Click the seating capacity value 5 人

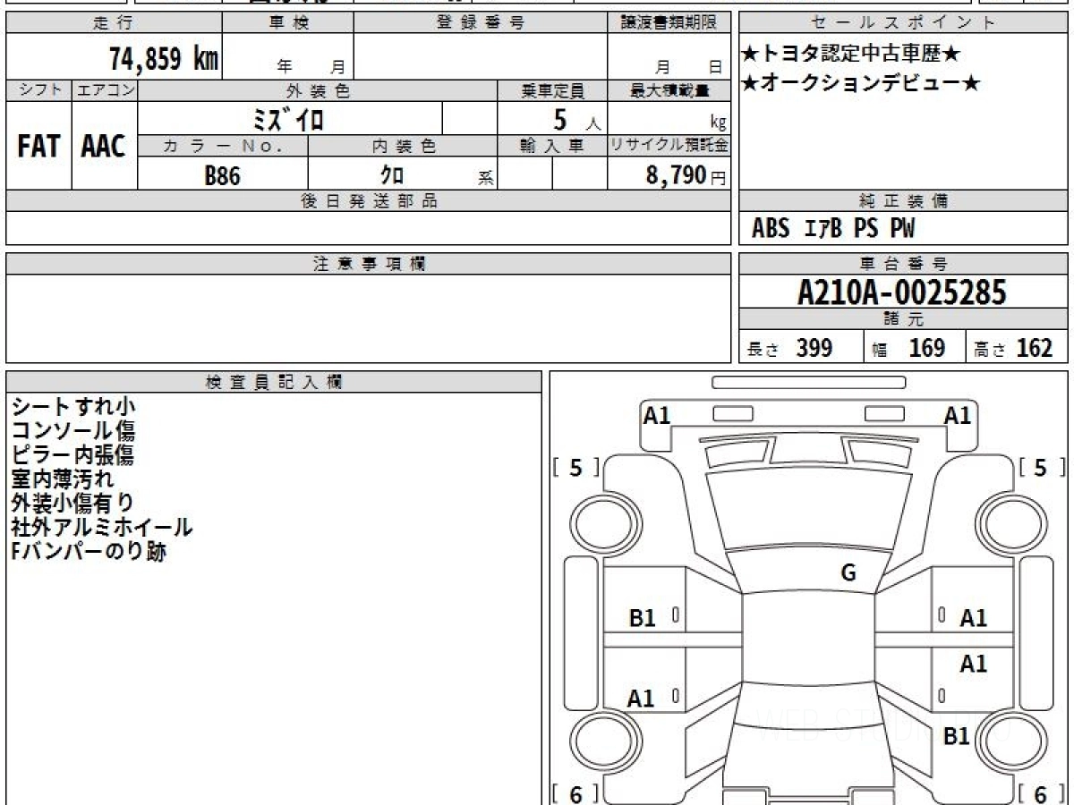[x=577, y=119]
